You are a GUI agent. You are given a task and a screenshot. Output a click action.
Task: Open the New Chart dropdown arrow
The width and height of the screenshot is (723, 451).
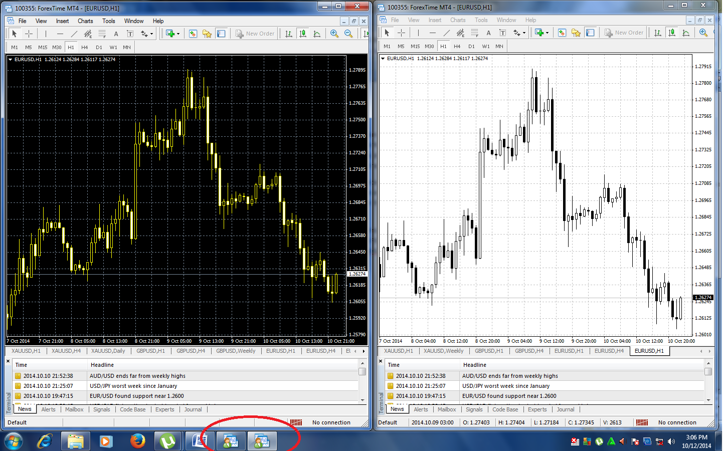point(178,33)
